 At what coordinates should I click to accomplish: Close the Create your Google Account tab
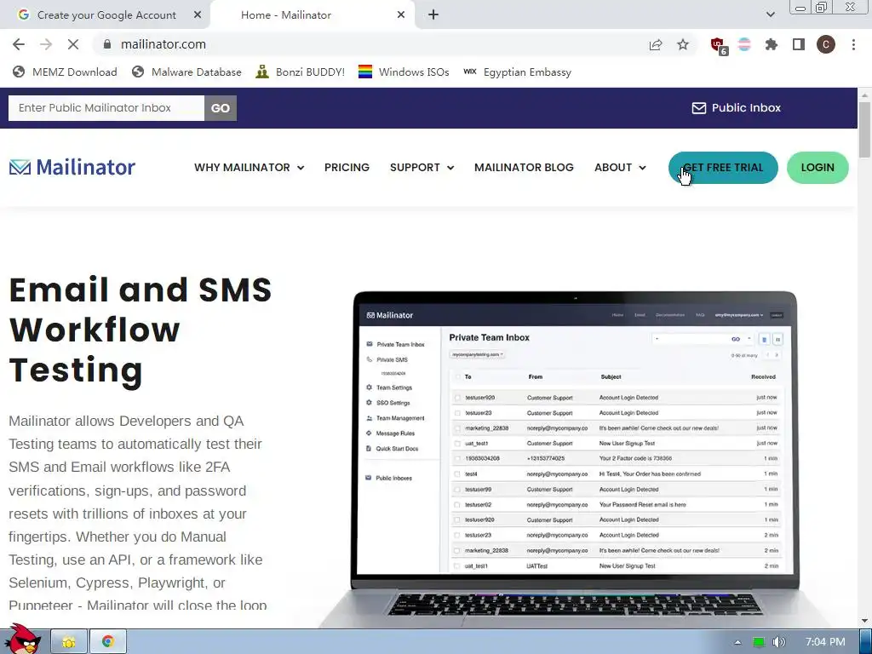[198, 15]
